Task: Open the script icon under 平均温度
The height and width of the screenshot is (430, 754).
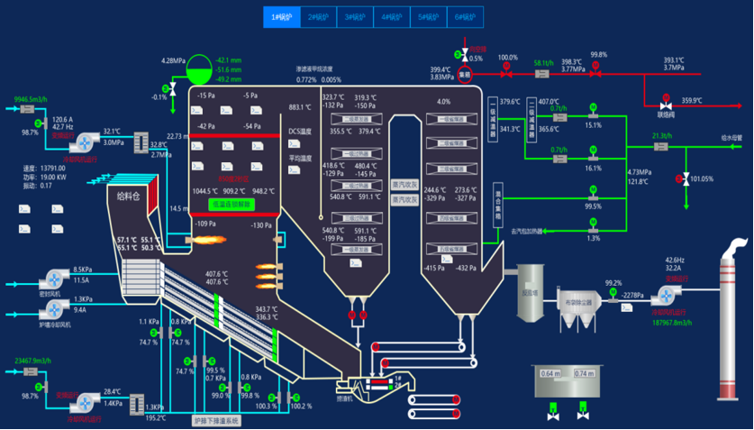Action: point(295,169)
